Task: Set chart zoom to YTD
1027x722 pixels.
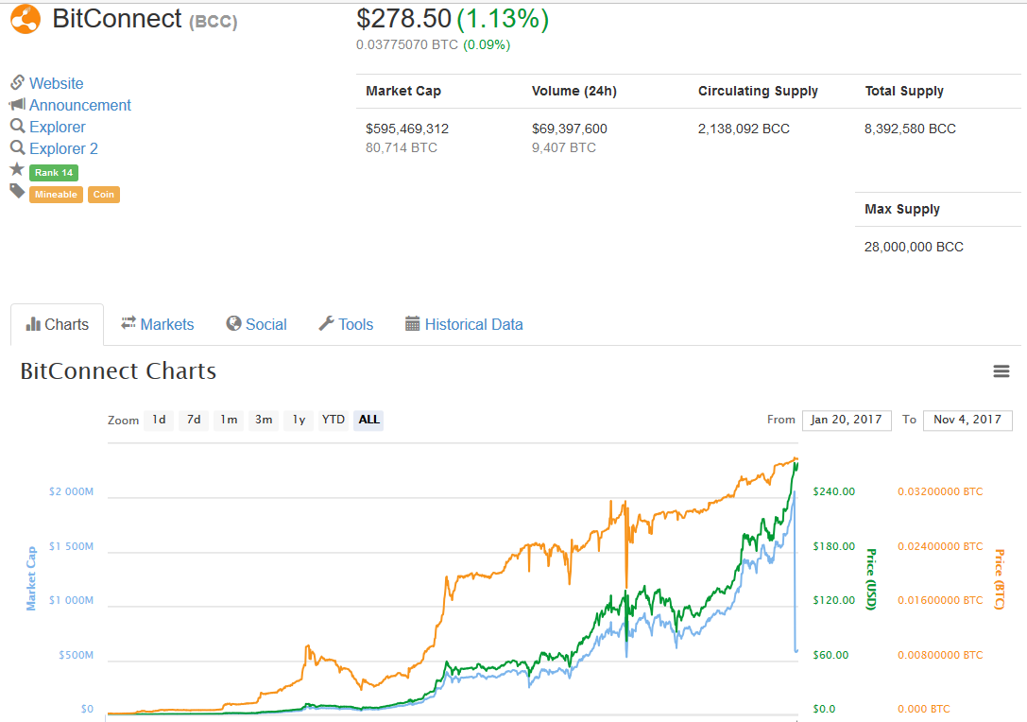Action: click(x=333, y=420)
